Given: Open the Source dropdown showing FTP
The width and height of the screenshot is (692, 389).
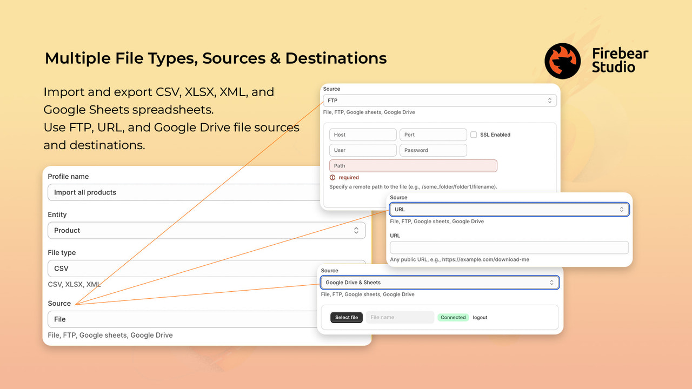Looking at the screenshot, I should tap(439, 100).
